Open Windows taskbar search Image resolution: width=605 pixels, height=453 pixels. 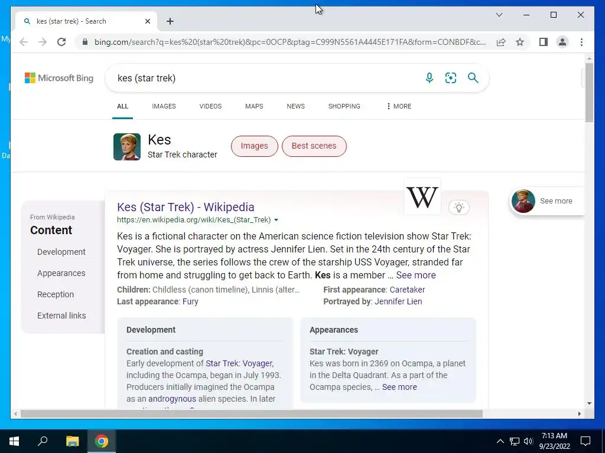tap(43, 441)
